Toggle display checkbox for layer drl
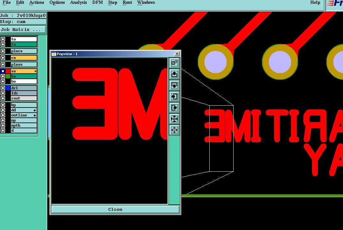 point(3,88)
